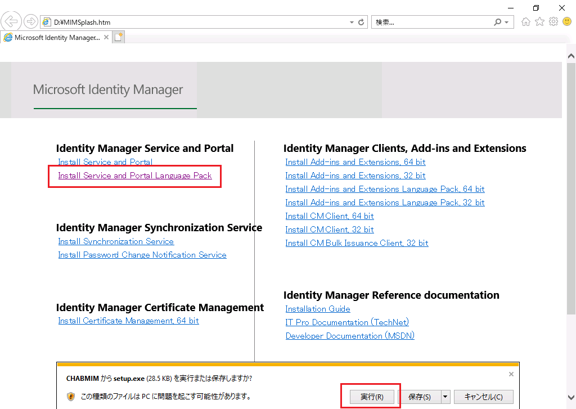Screen dimensions: 576x409
Task: Click the browser Forward arrow button
Action: tap(31, 22)
